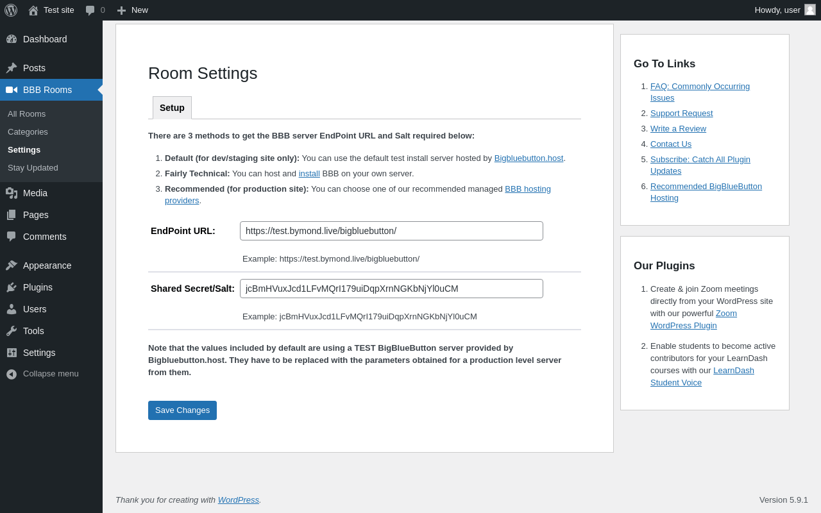Click the WordPress logo icon
The image size is (821, 513).
(11, 10)
